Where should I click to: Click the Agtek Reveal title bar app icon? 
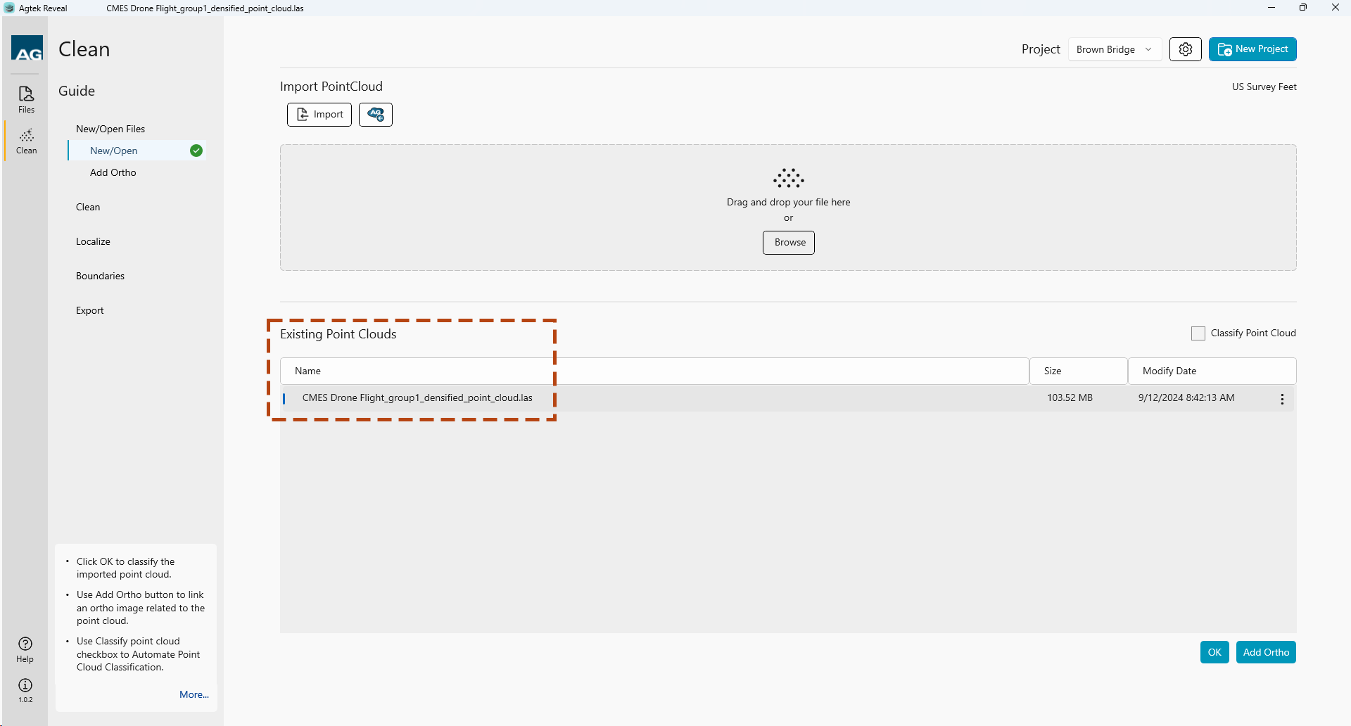(9, 8)
